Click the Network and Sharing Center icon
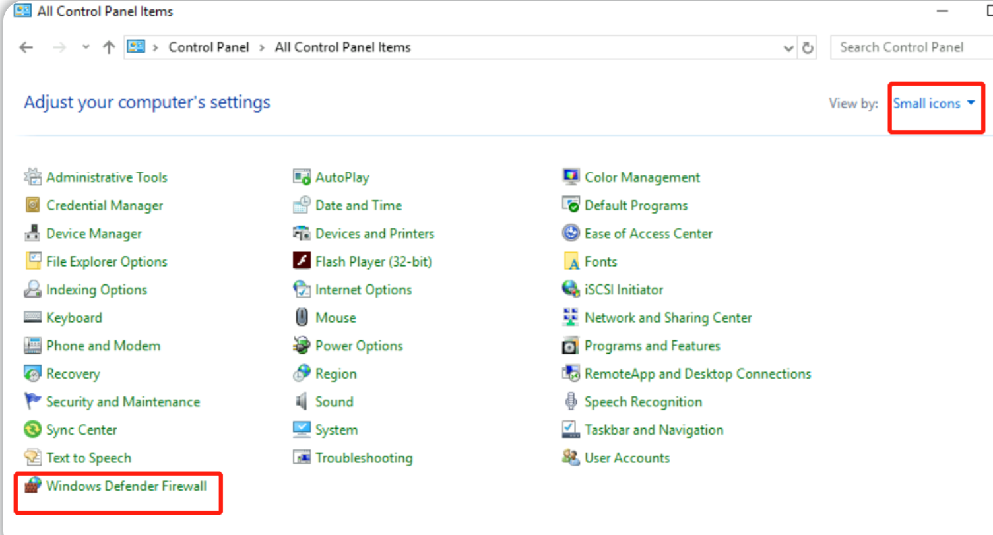The width and height of the screenshot is (993, 535). pos(571,317)
